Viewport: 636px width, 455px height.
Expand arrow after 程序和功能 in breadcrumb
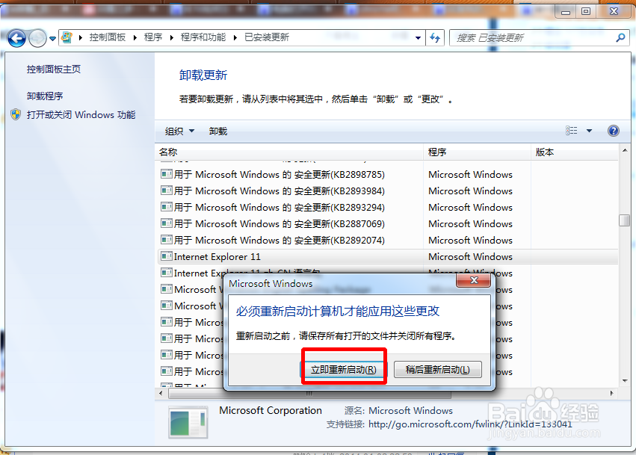coord(235,37)
